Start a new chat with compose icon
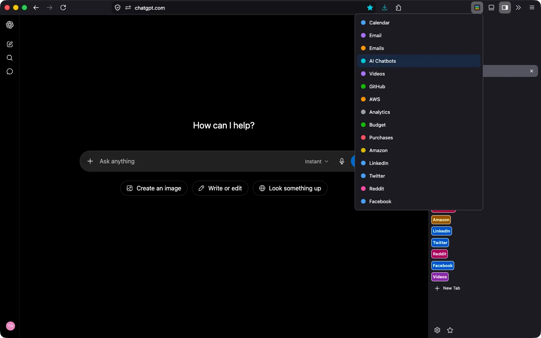The height and width of the screenshot is (338, 541). [x=10, y=44]
